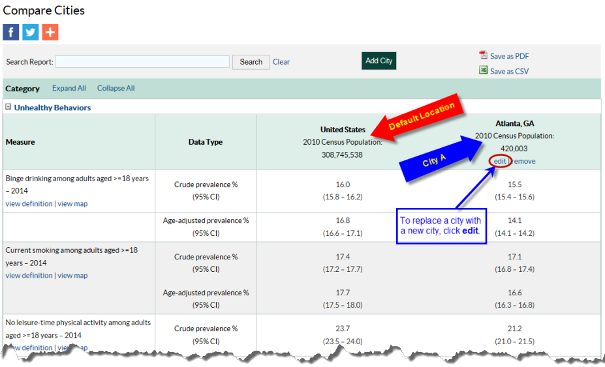Click the Add City button
This screenshot has height=367, width=605.
tap(379, 61)
